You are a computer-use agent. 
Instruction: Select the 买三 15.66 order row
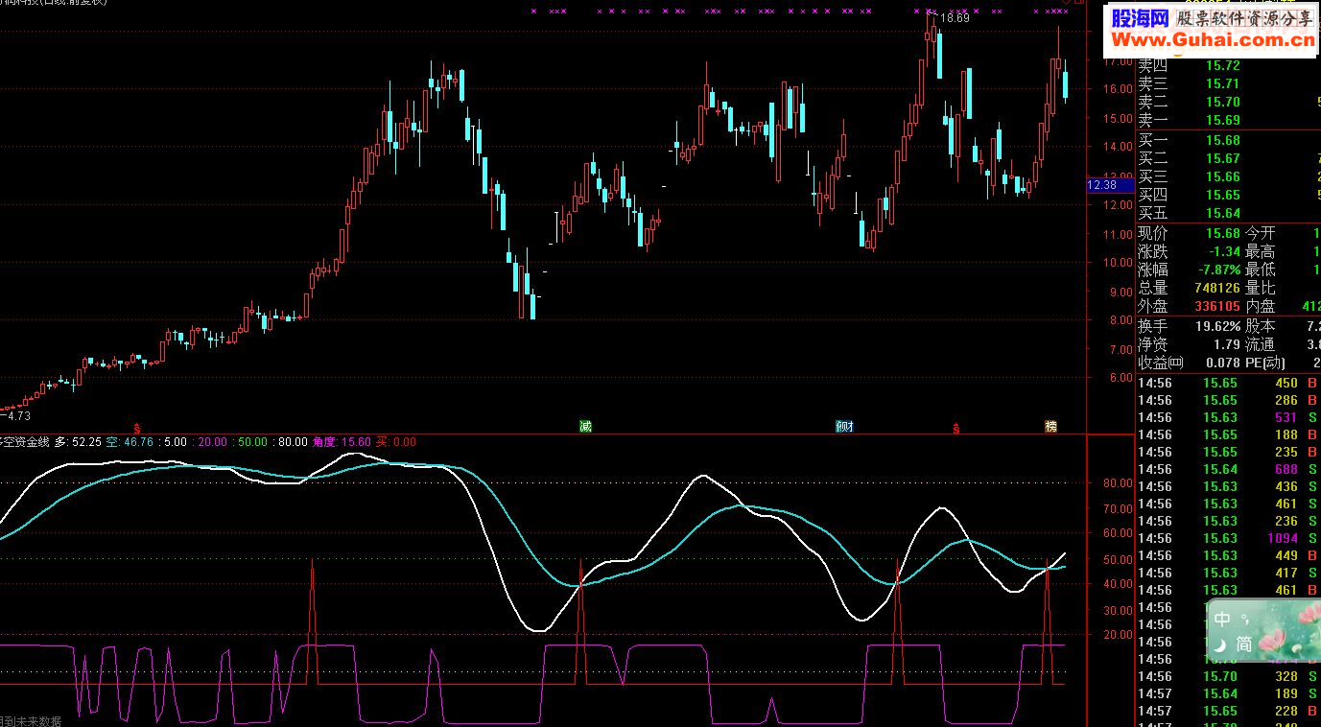click(1229, 176)
